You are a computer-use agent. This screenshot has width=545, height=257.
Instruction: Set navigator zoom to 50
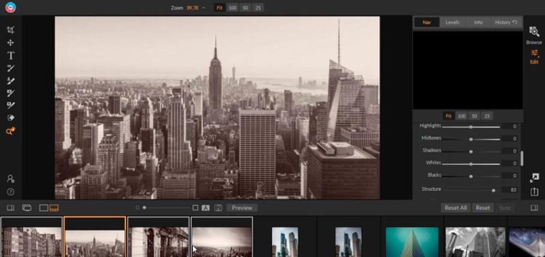pos(474,116)
